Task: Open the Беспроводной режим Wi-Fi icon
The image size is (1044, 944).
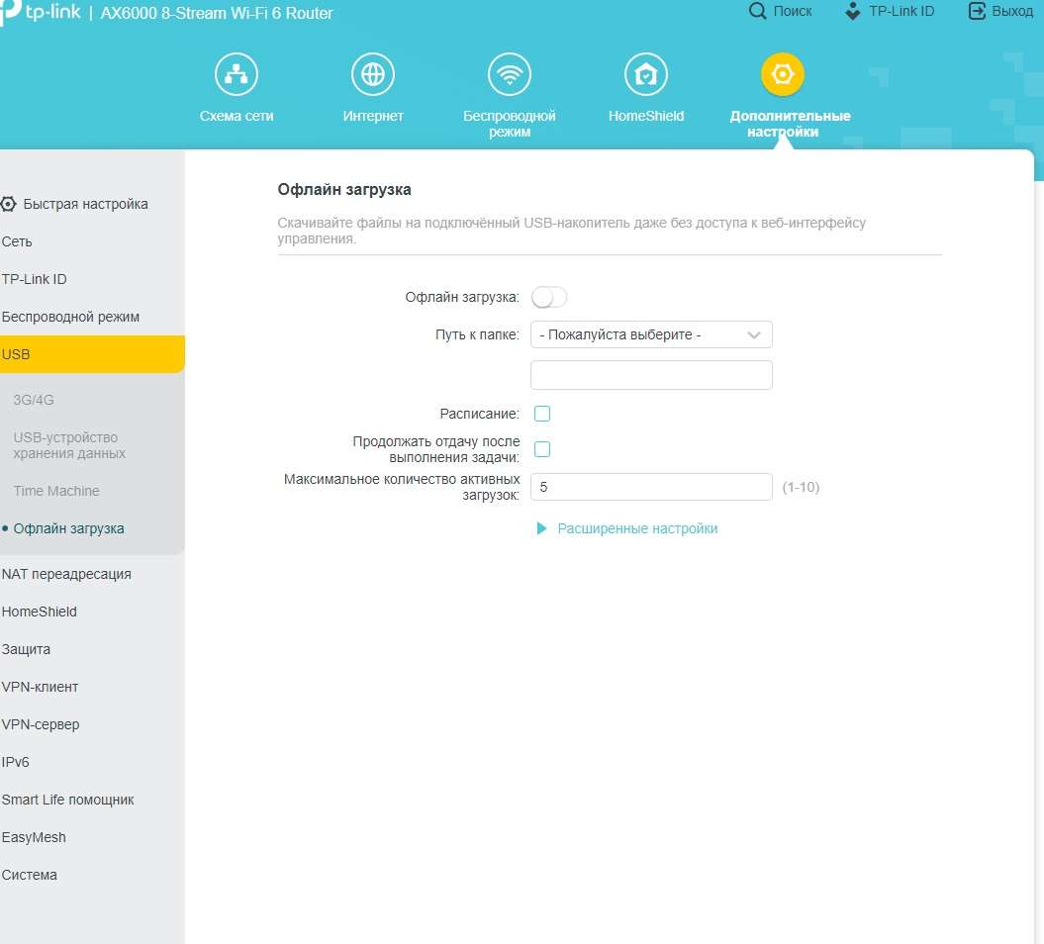Action: [510, 75]
